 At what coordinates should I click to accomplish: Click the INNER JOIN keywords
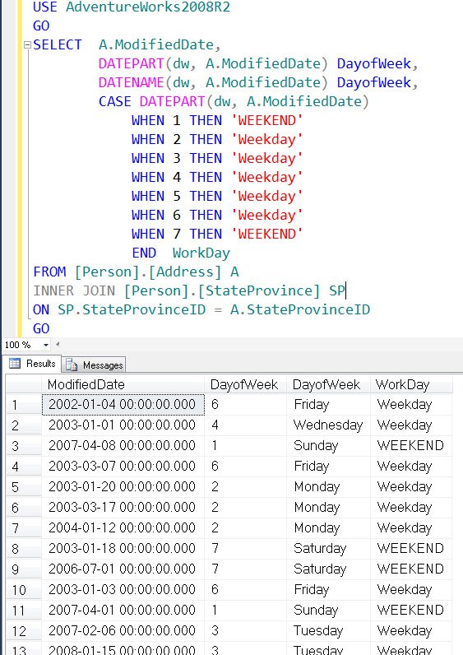tap(74, 290)
